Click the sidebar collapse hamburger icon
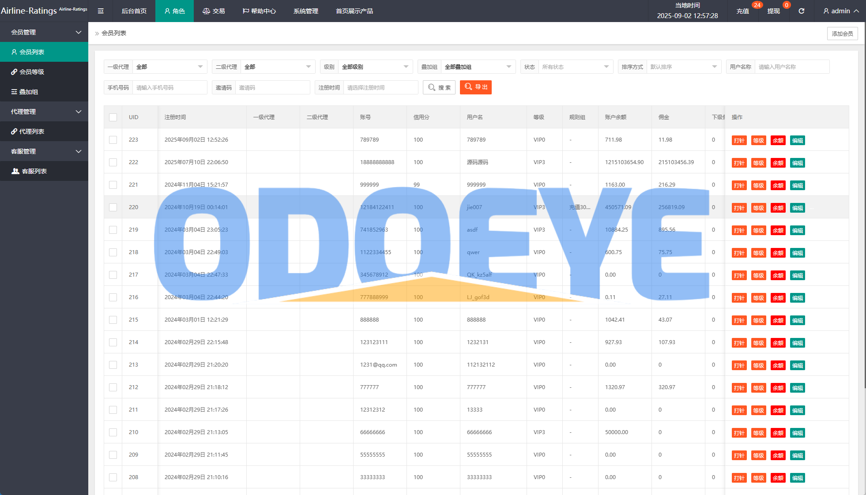866x495 pixels. (101, 11)
